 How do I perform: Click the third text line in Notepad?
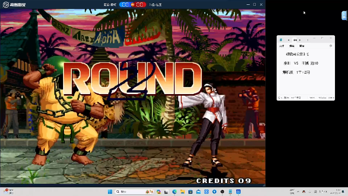point(296,72)
